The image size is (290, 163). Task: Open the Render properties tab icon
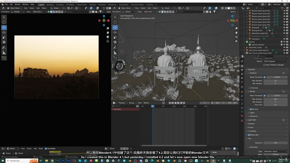tap(242, 66)
